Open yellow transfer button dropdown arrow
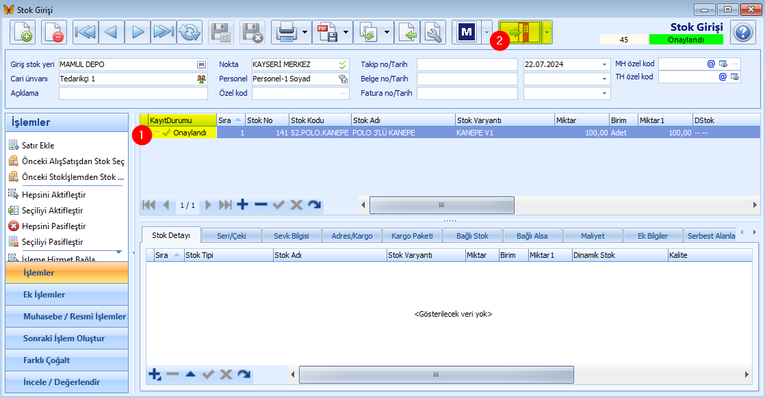The height and width of the screenshot is (398, 765). coord(547,33)
